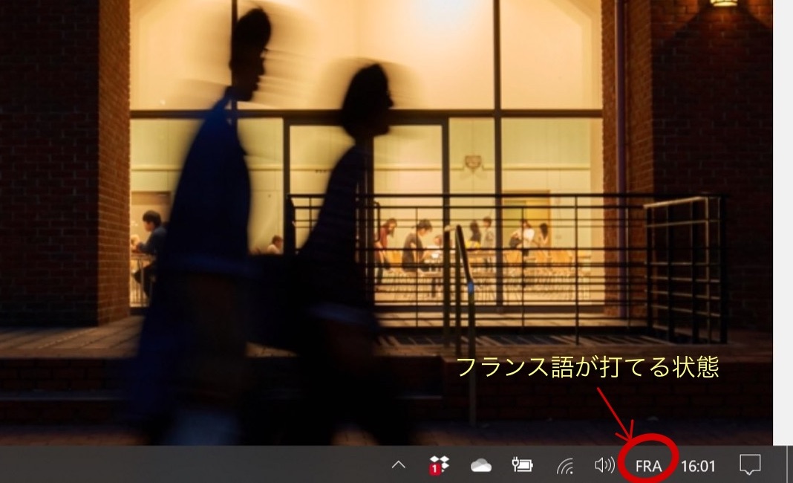Open the clock showing 16:01
Image resolution: width=793 pixels, height=483 pixels.
click(698, 466)
